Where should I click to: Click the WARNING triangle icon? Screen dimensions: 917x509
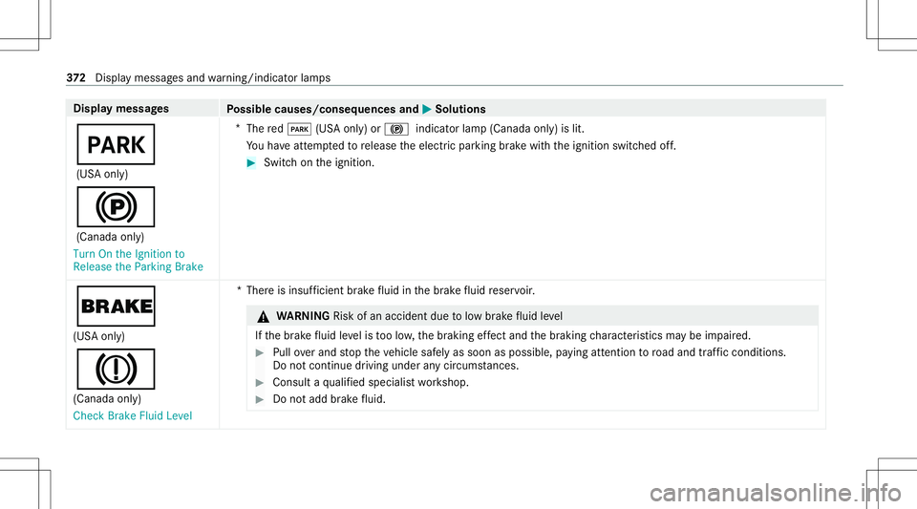click(x=264, y=317)
